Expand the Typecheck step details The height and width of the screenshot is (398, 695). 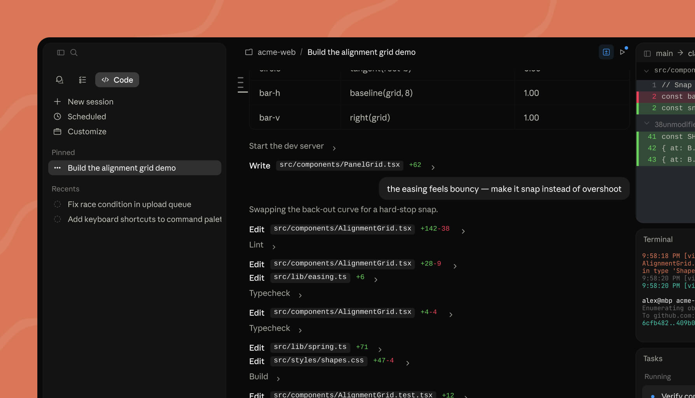click(x=300, y=295)
